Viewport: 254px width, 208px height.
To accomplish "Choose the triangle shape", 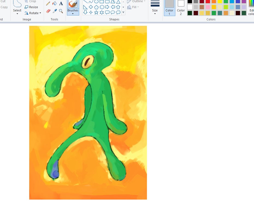I will tap(118, 2).
